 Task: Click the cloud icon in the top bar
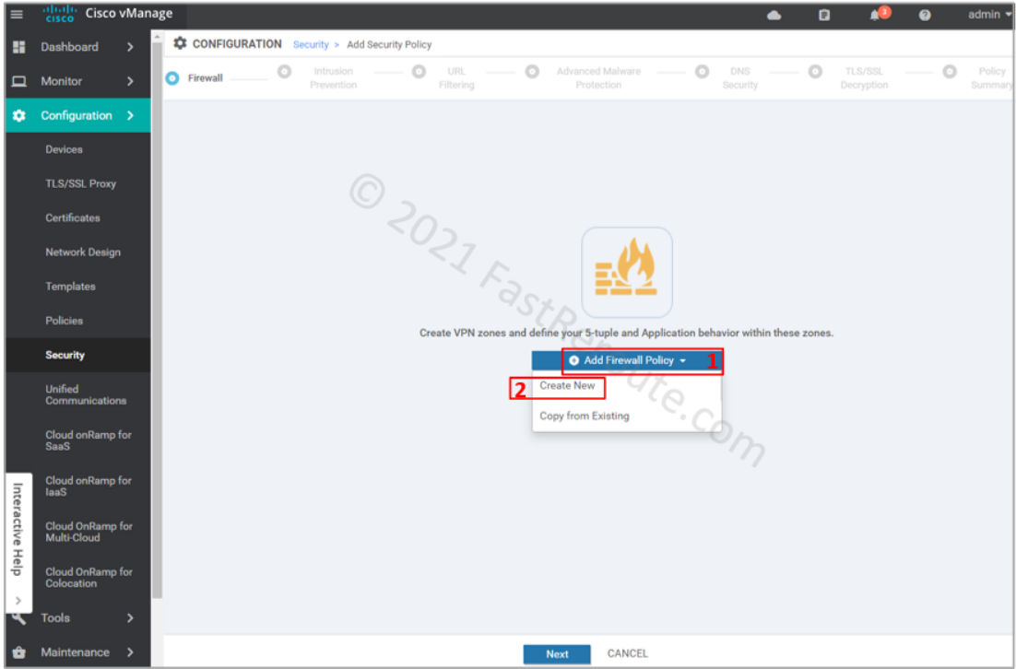coord(774,14)
